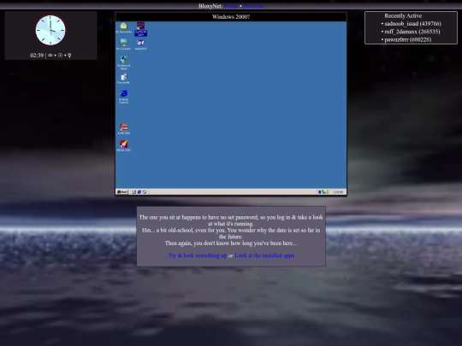The width and height of the screenshot is (462, 346).
Task: Open the My Computer desktop icon
Action: (123, 44)
